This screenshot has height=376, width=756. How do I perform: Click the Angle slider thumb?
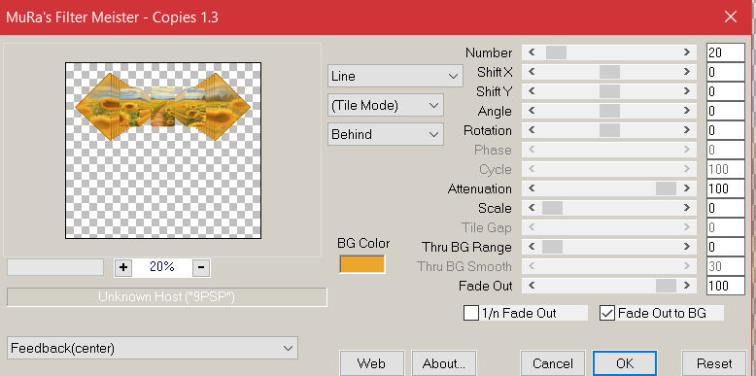(609, 111)
